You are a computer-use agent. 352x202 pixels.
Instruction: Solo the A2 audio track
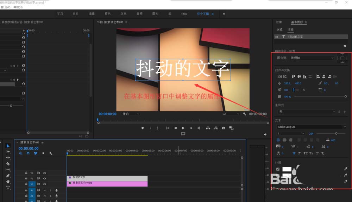(x=51, y=196)
